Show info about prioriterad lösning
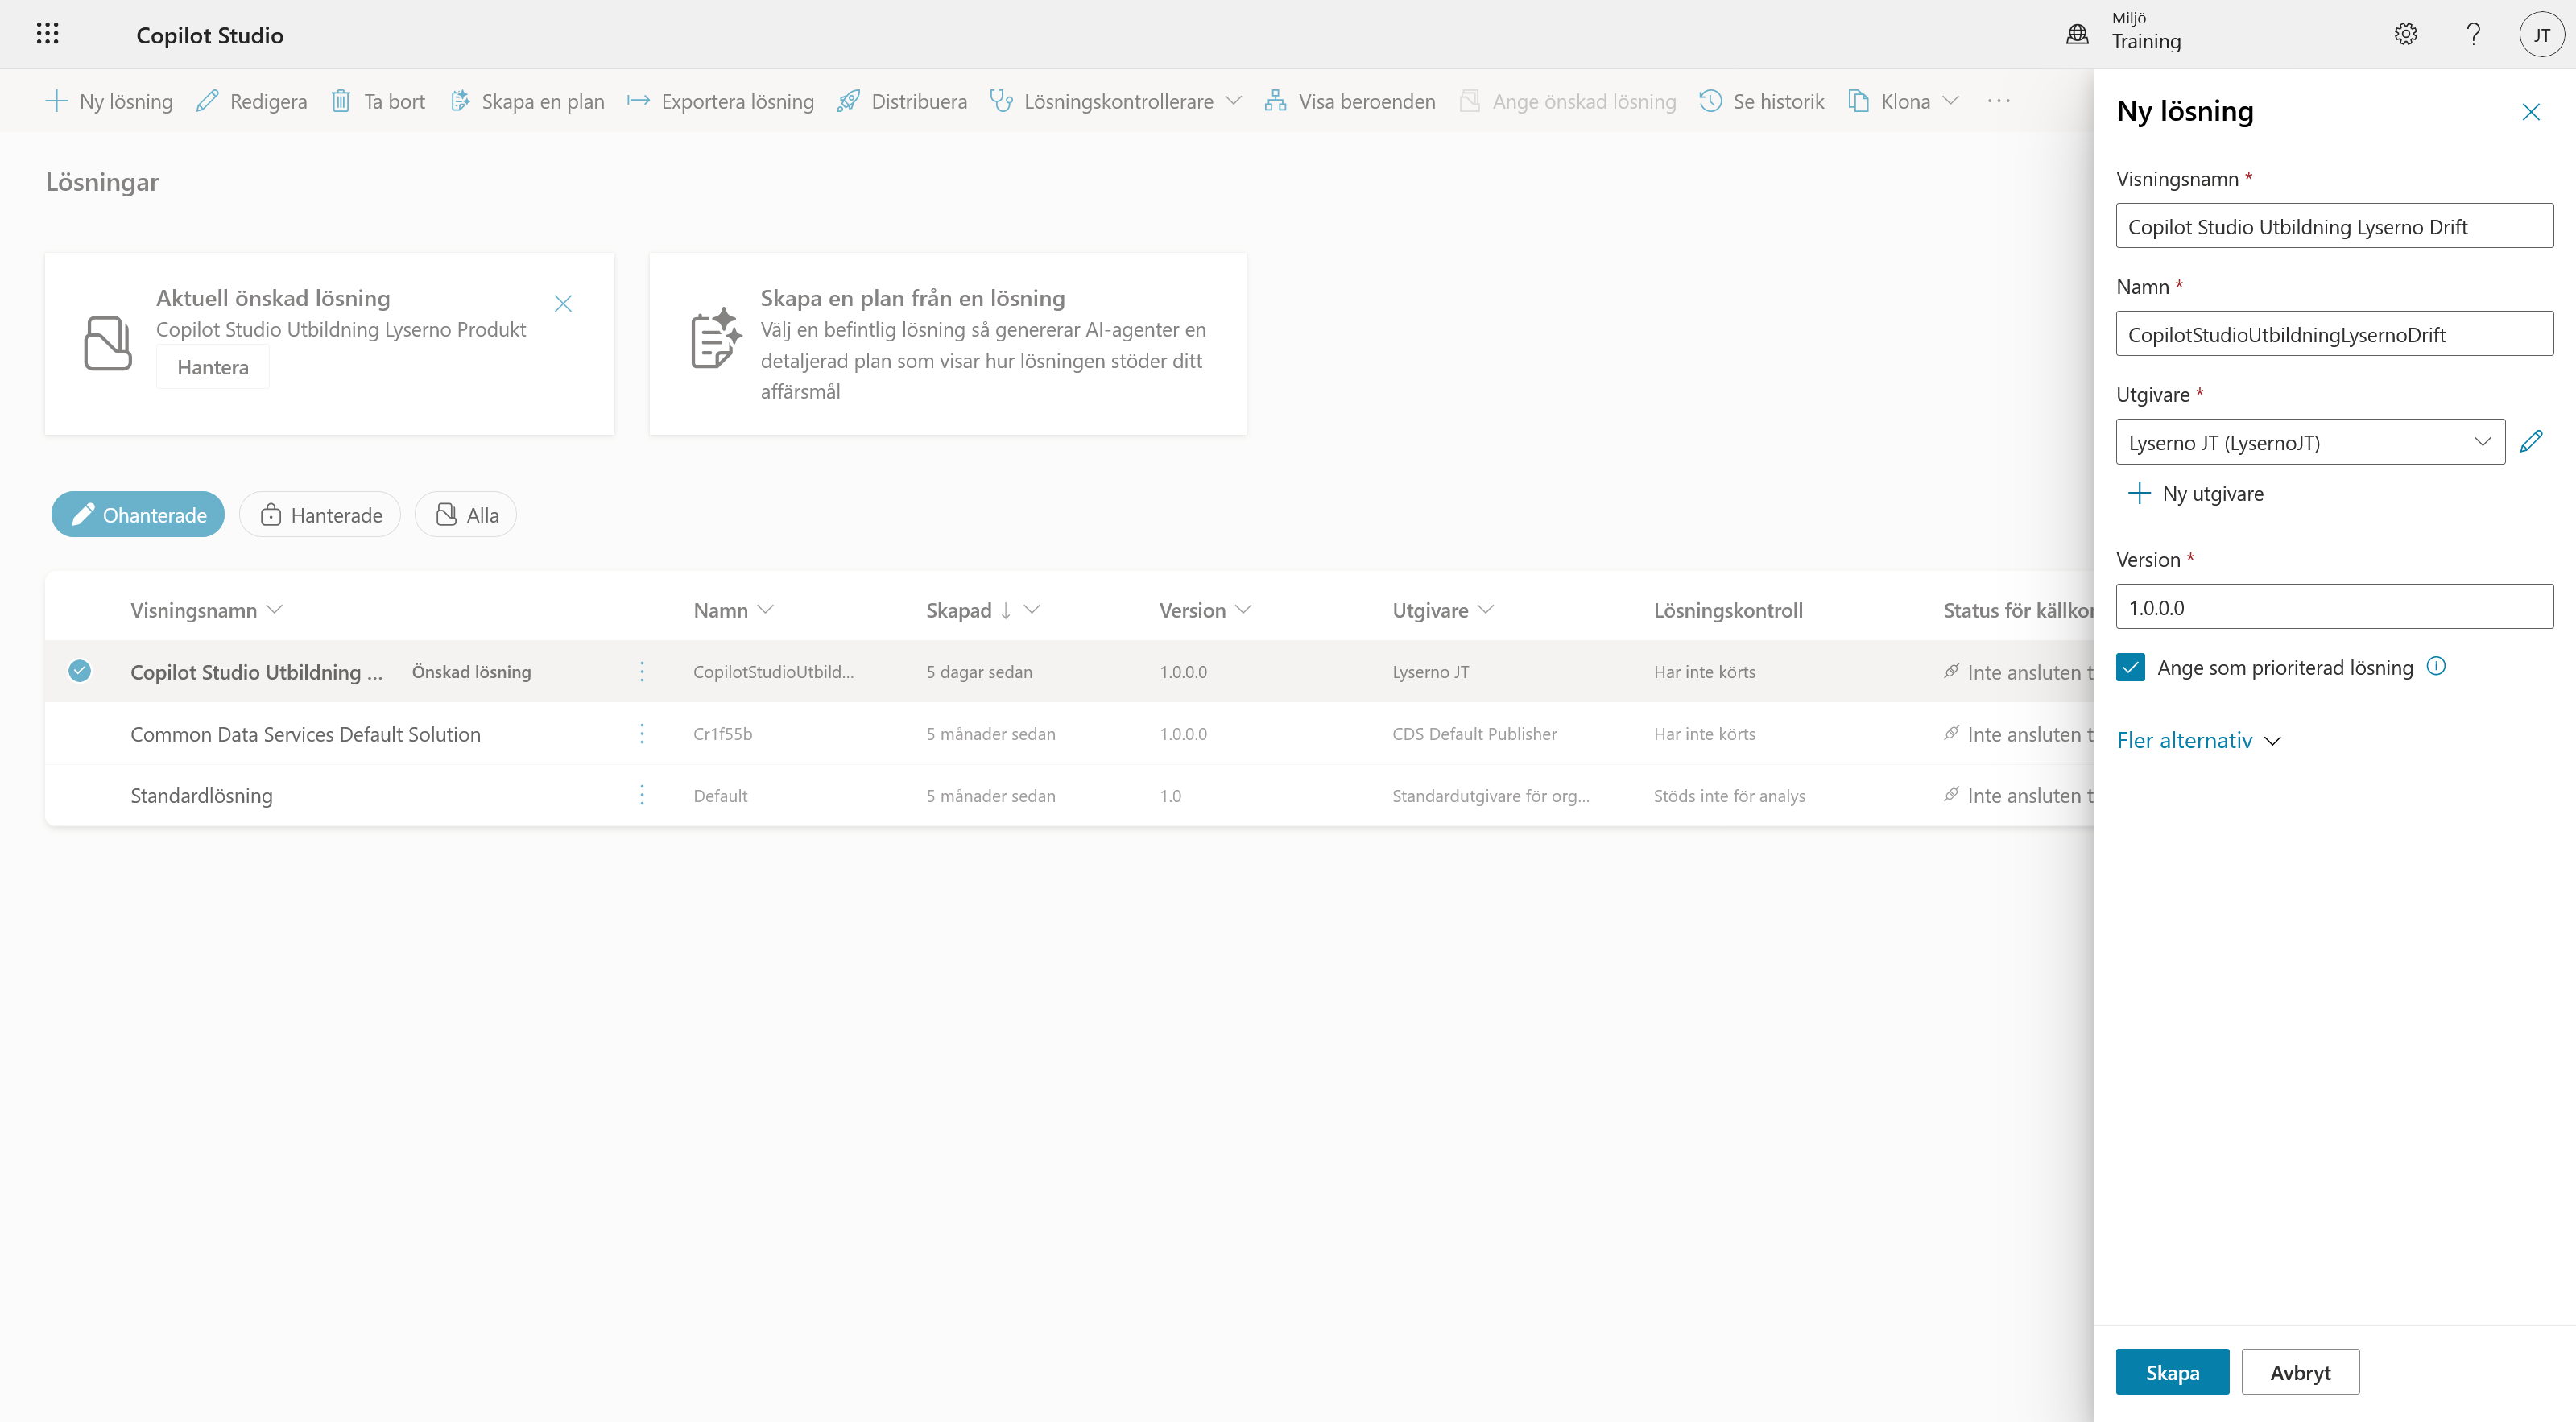 (2437, 666)
